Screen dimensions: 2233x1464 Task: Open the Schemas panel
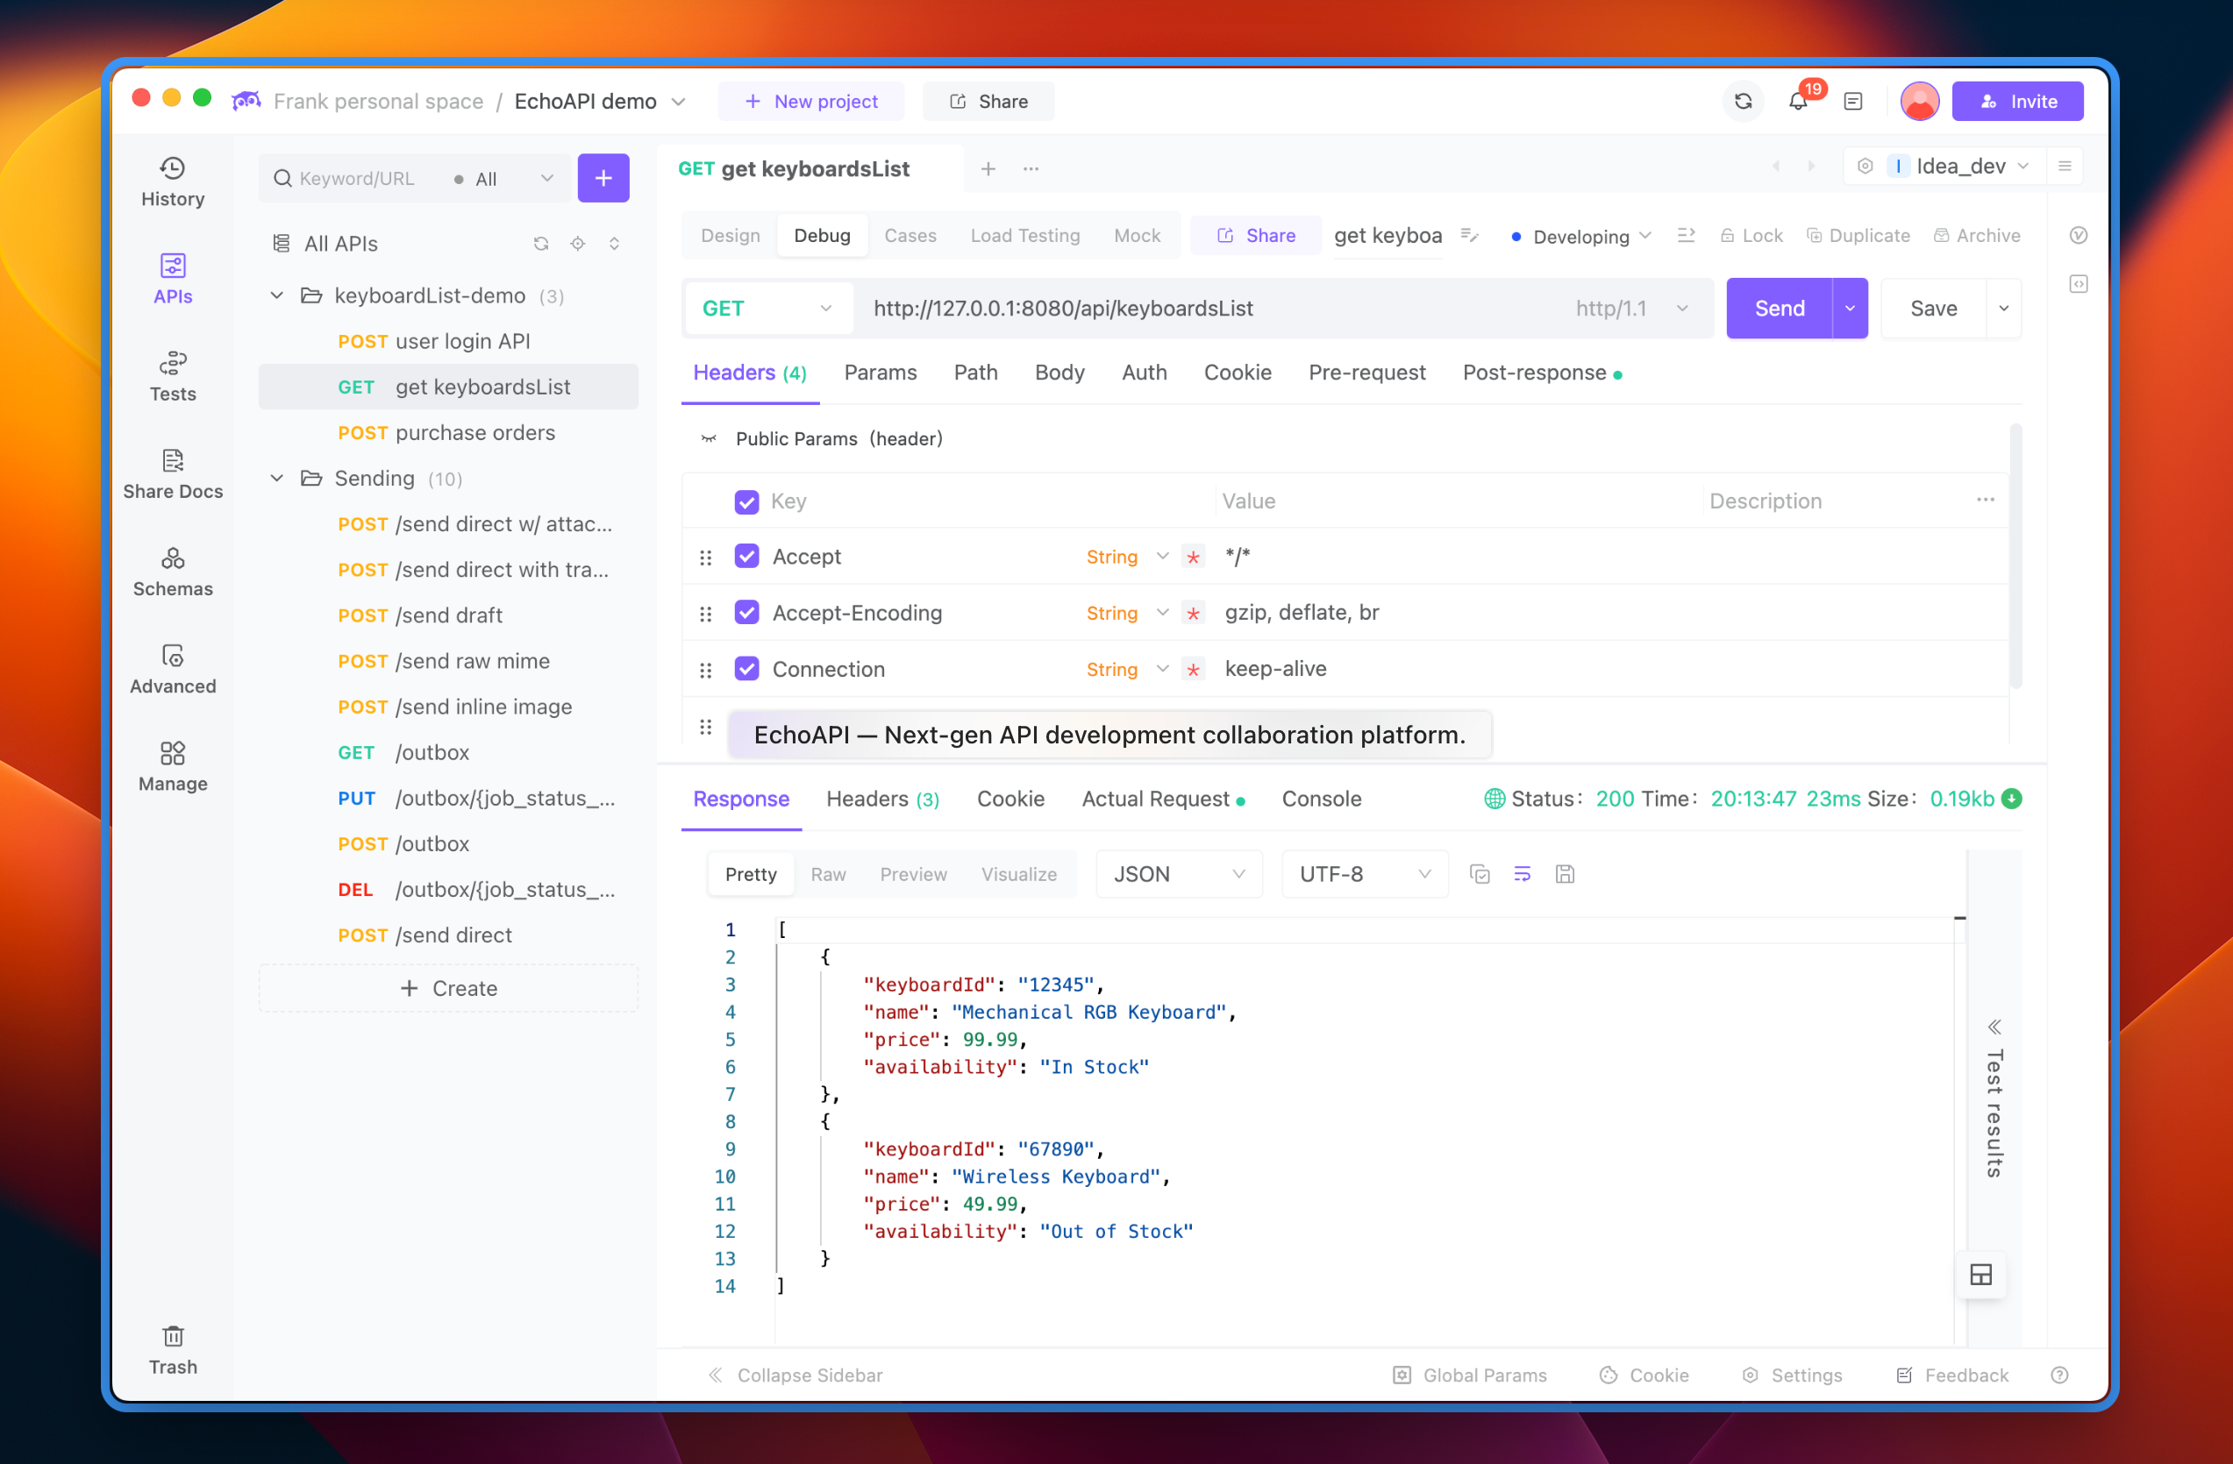pos(172,570)
